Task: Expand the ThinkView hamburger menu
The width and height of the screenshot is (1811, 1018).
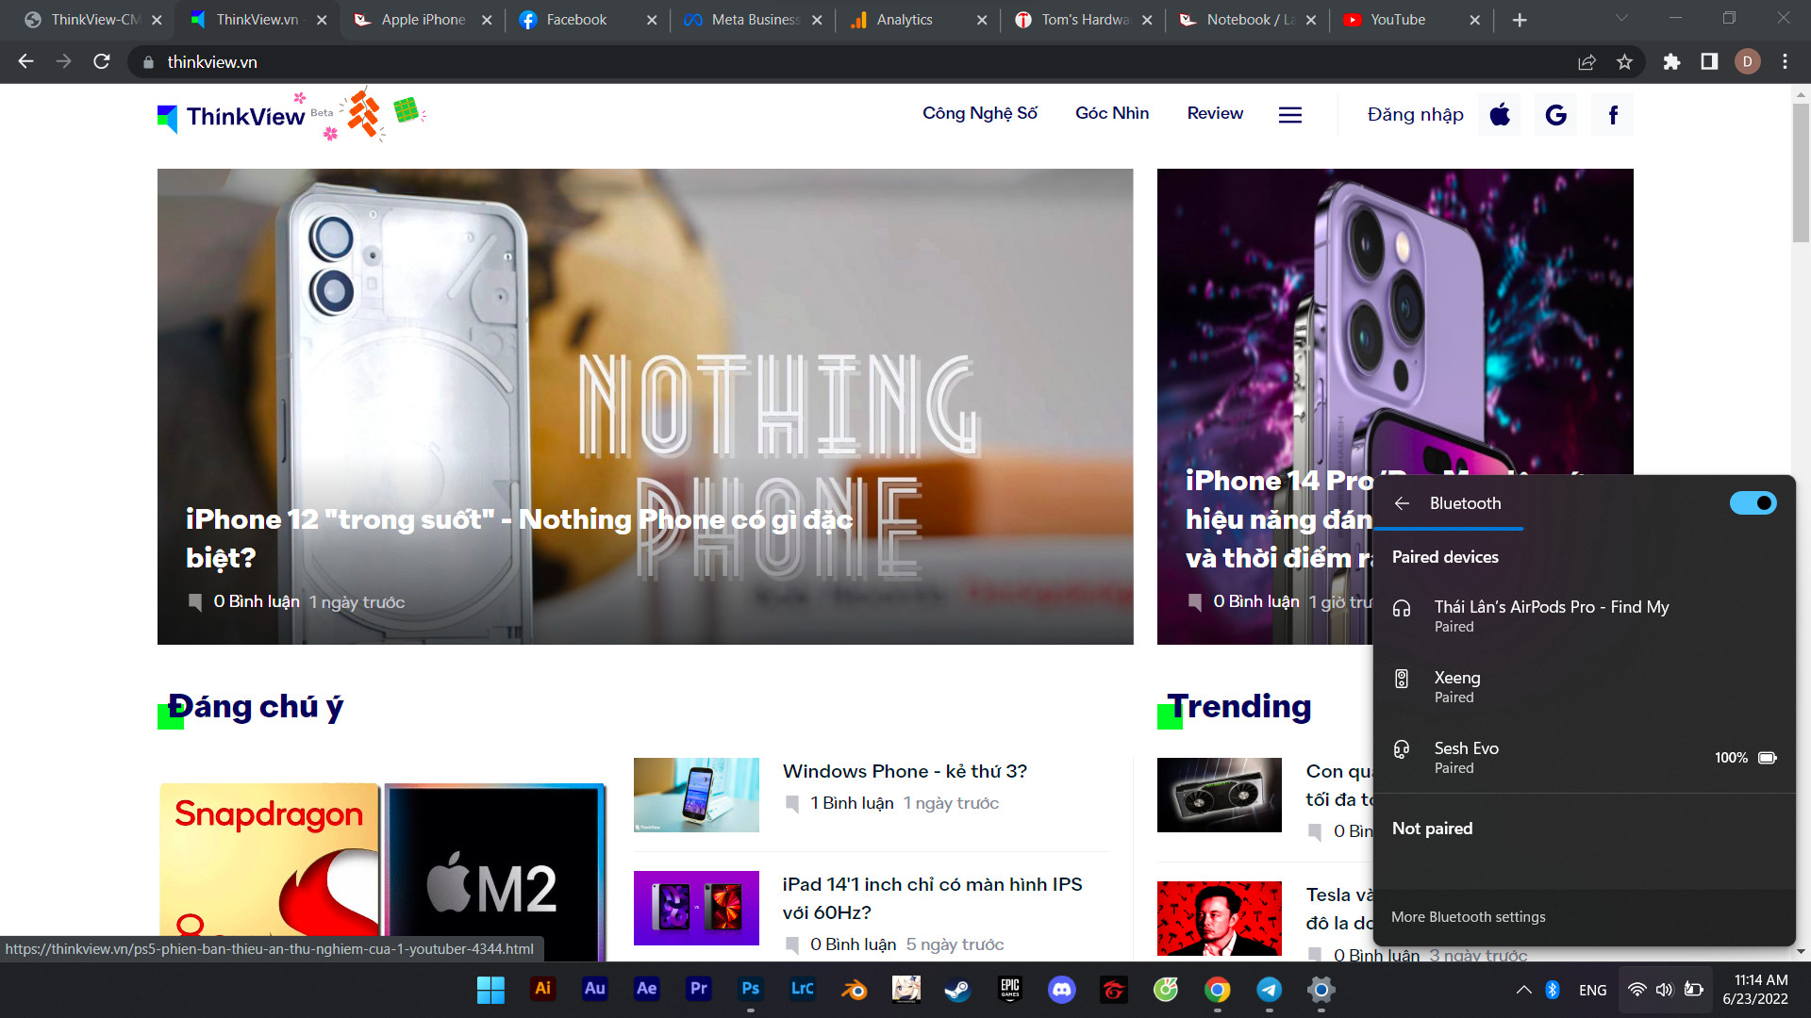Action: point(1290,115)
